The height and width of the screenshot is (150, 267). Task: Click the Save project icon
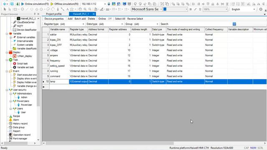(12, 4)
